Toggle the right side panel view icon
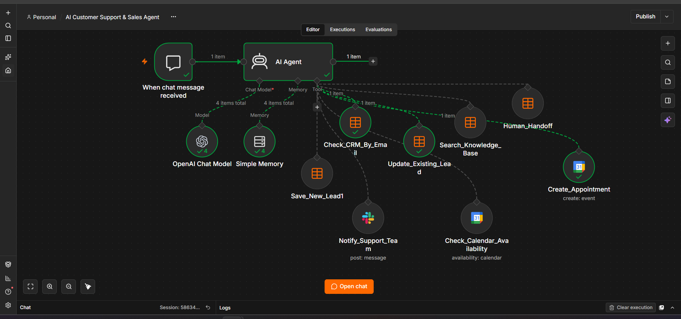Viewport: 681px width, 319px height. pyautogui.click(x=668, y=101)
